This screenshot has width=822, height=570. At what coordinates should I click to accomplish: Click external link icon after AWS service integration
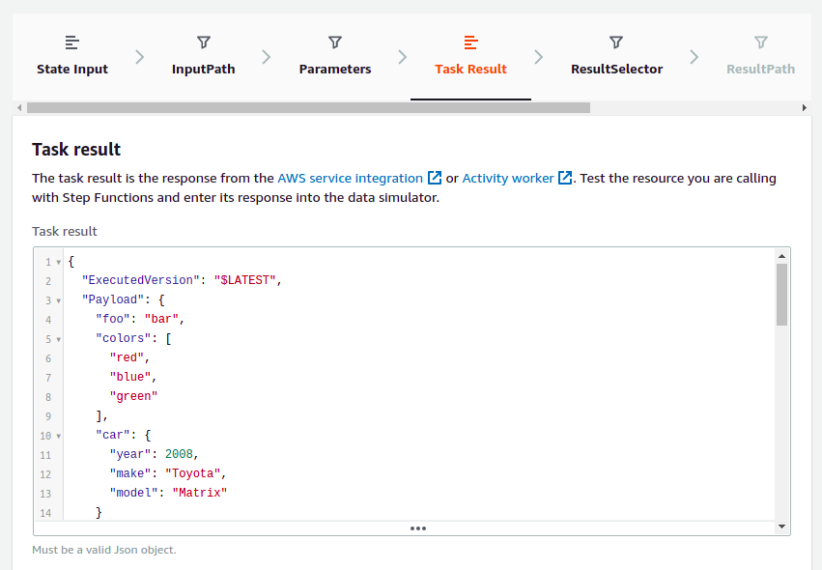coord(435,179)
